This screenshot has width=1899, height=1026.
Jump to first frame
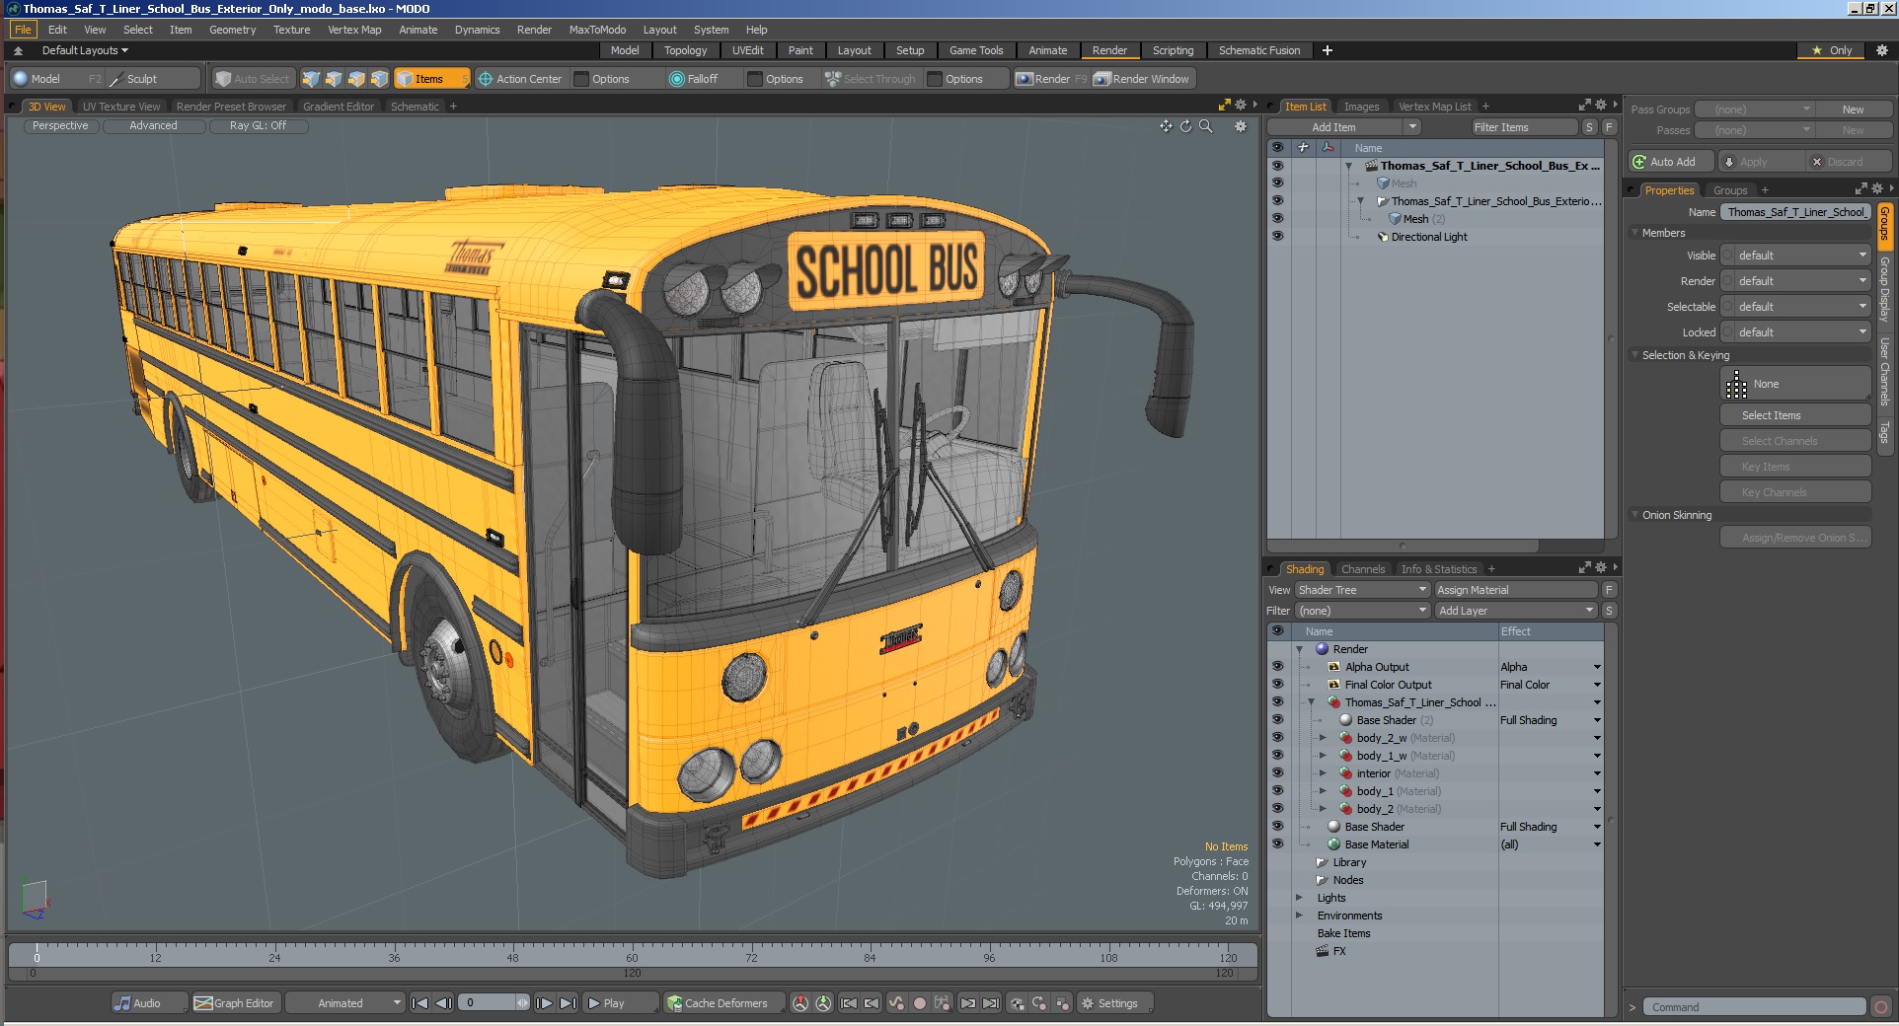pos(419,1003)
